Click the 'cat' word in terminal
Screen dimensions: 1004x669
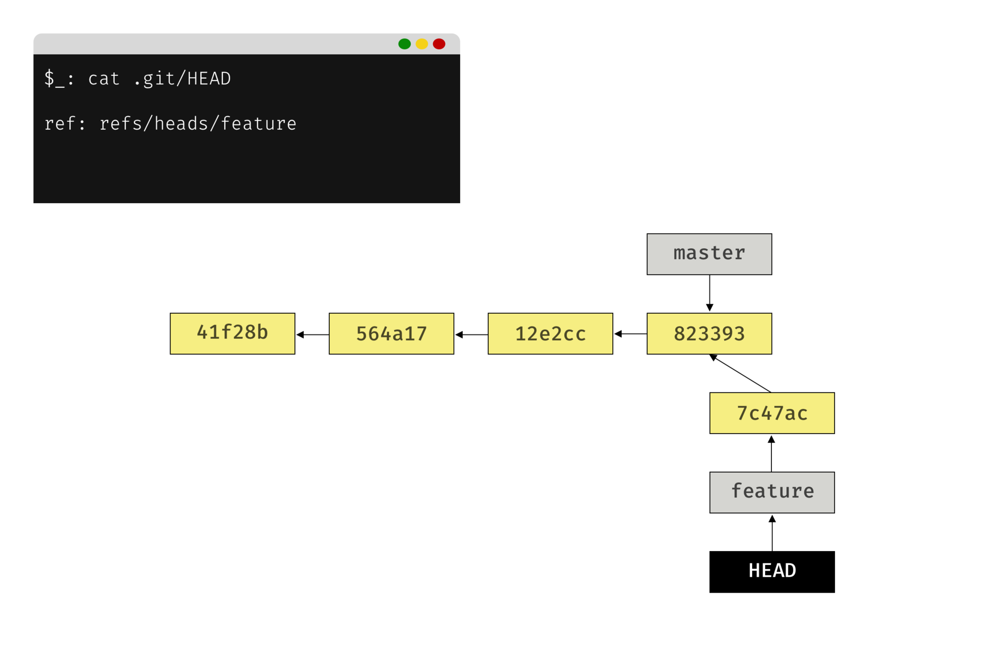(x=104, y=79)
